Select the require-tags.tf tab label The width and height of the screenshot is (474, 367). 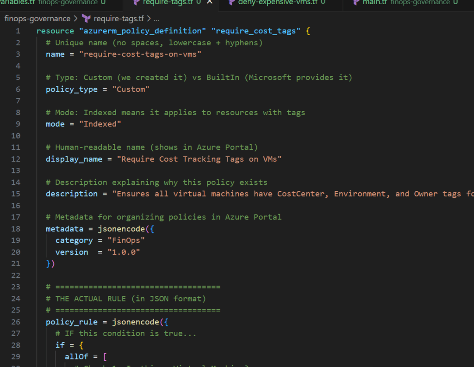(x=168, y=2)
